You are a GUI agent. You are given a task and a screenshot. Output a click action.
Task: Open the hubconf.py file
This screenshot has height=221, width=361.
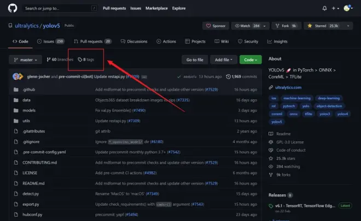[x=32, y=214]
